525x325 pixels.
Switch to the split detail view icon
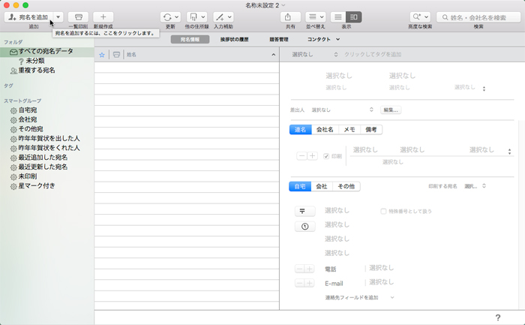(x=354, y=17)
